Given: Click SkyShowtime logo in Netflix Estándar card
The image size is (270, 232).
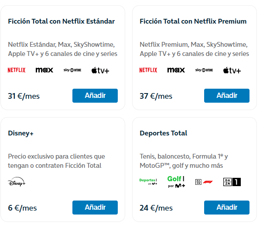Looking at the screenshot, I should [72, 70].
